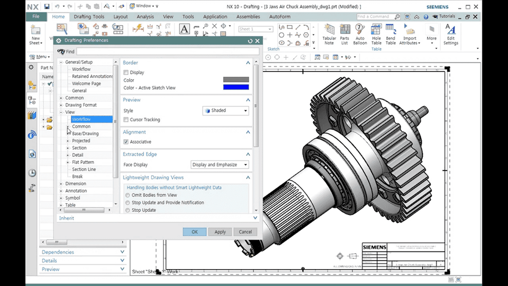Click in the Find text field
The height and width of the screenshot is (286, 508).
(x=168, y=51)
